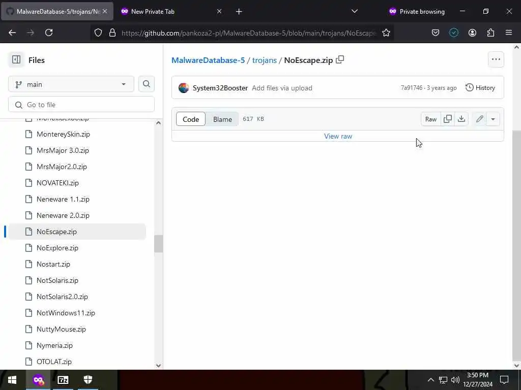Screen dimensions: 521x390
Task: Click the Raw button
Action: tap(431, 119)
